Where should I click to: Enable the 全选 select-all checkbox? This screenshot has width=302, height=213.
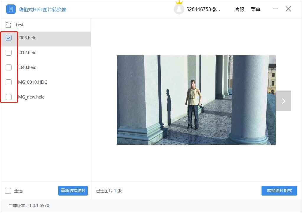8,191
